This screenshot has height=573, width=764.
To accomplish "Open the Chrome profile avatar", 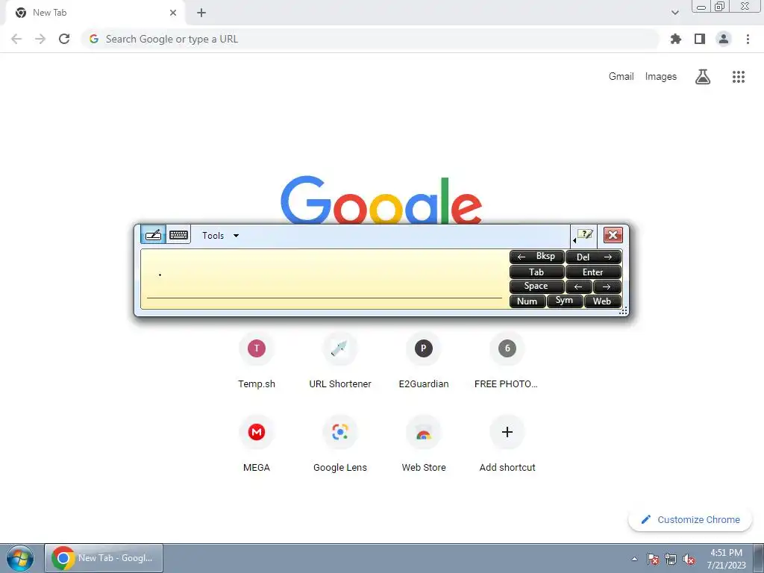I will [x=724, y=39].
